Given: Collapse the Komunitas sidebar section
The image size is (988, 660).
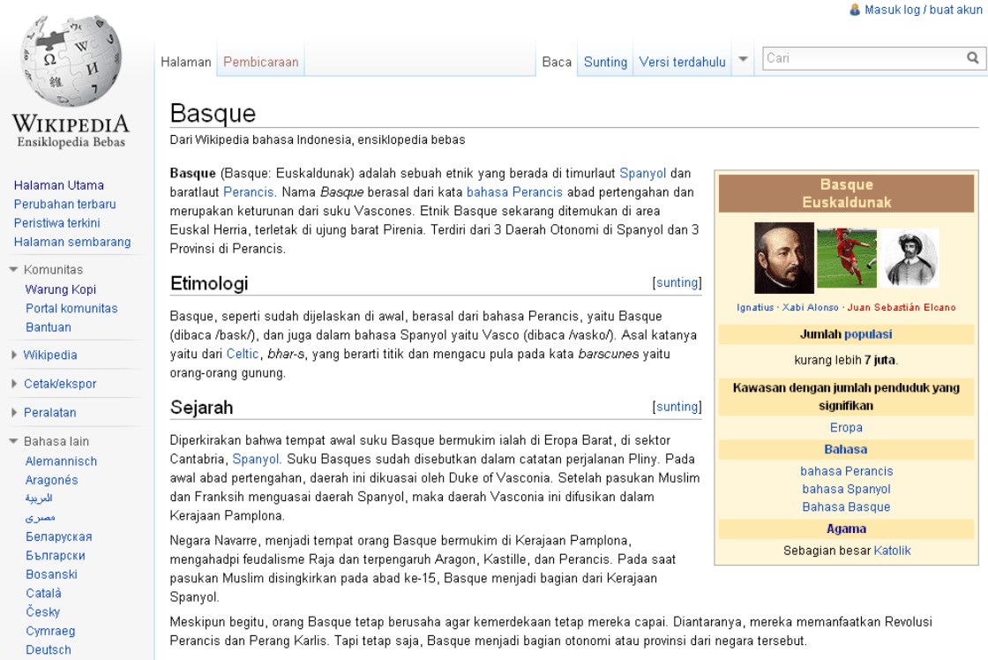Looking at the screenshot, I should click(13, 269).
